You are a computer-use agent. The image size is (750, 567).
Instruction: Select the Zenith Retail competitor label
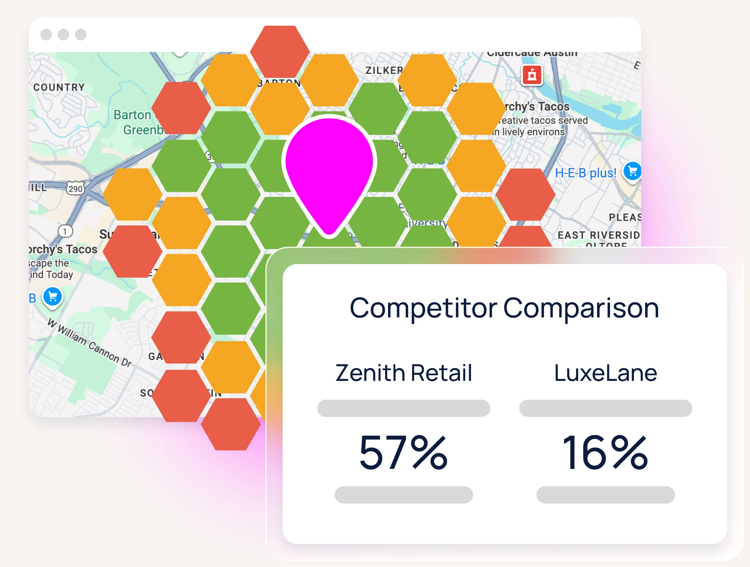click(x=403, y=373)
